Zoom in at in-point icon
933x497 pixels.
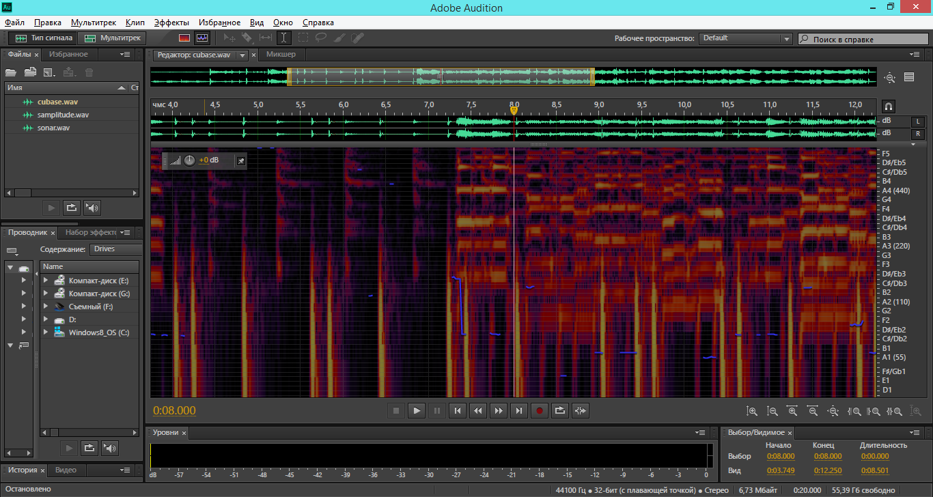[854, 411]
